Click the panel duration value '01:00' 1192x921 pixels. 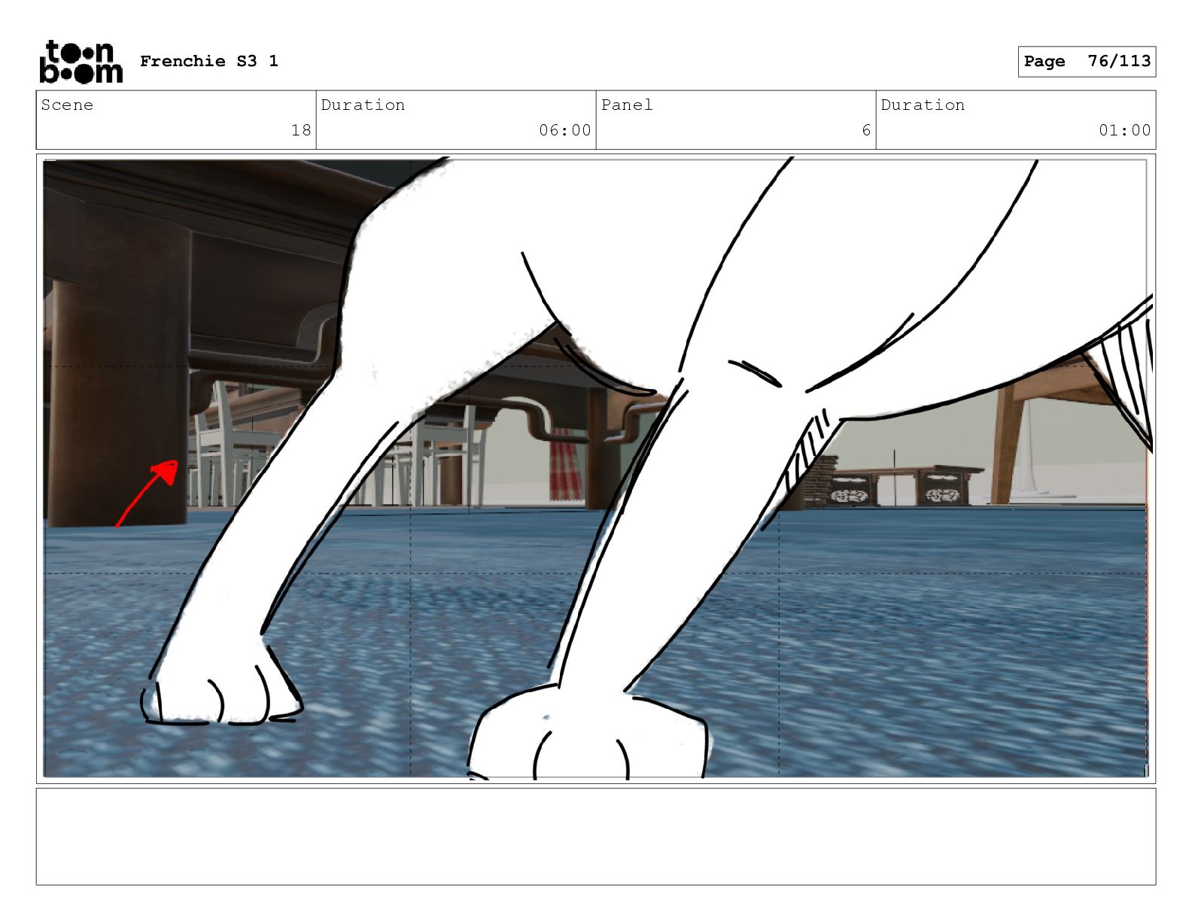1125,130
